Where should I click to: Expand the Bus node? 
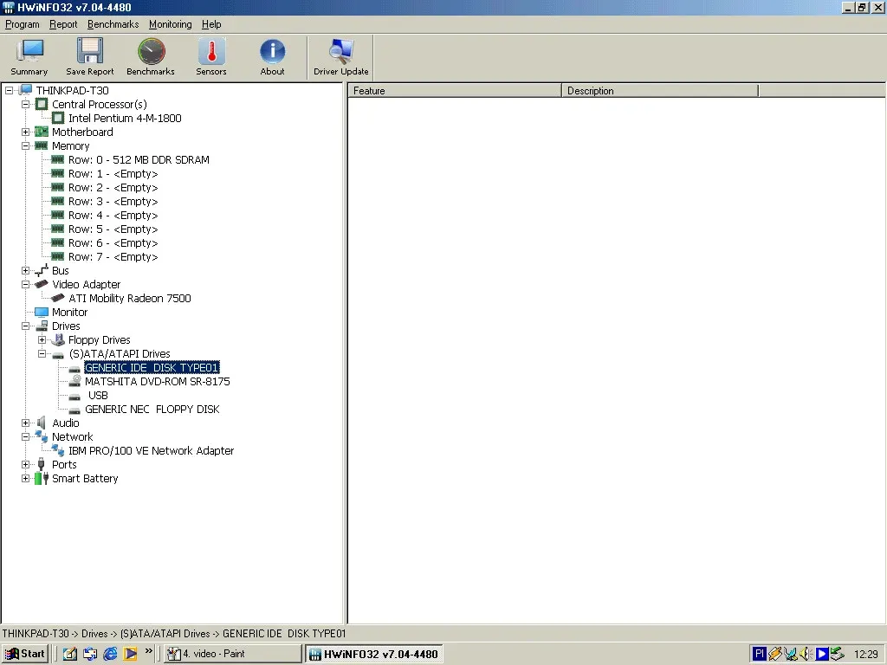click(x=25, y=270)
